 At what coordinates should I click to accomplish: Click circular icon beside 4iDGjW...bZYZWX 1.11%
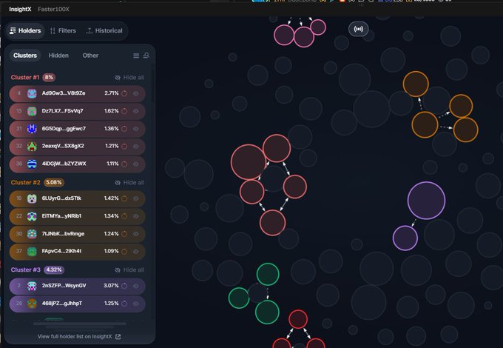[x=124, y=164]
